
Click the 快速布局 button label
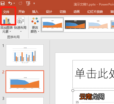pos(20,28)
